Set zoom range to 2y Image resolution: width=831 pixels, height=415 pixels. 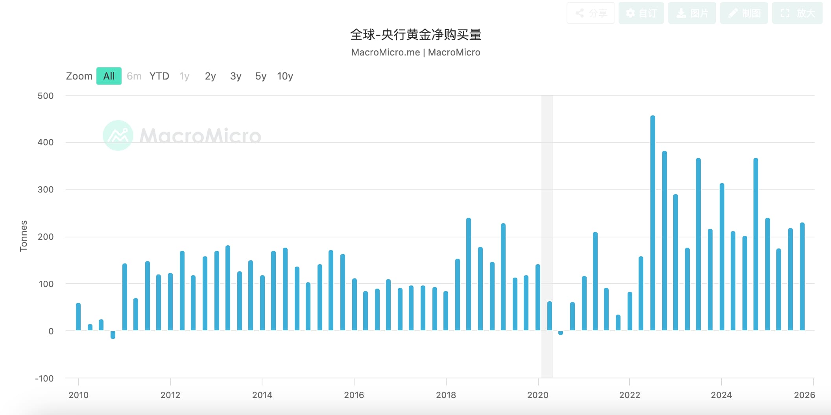click(x=210, y=76)
